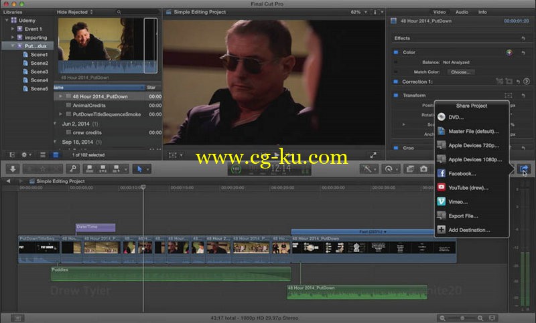Open the Photos browser camera icon

[x=423, y=169]
